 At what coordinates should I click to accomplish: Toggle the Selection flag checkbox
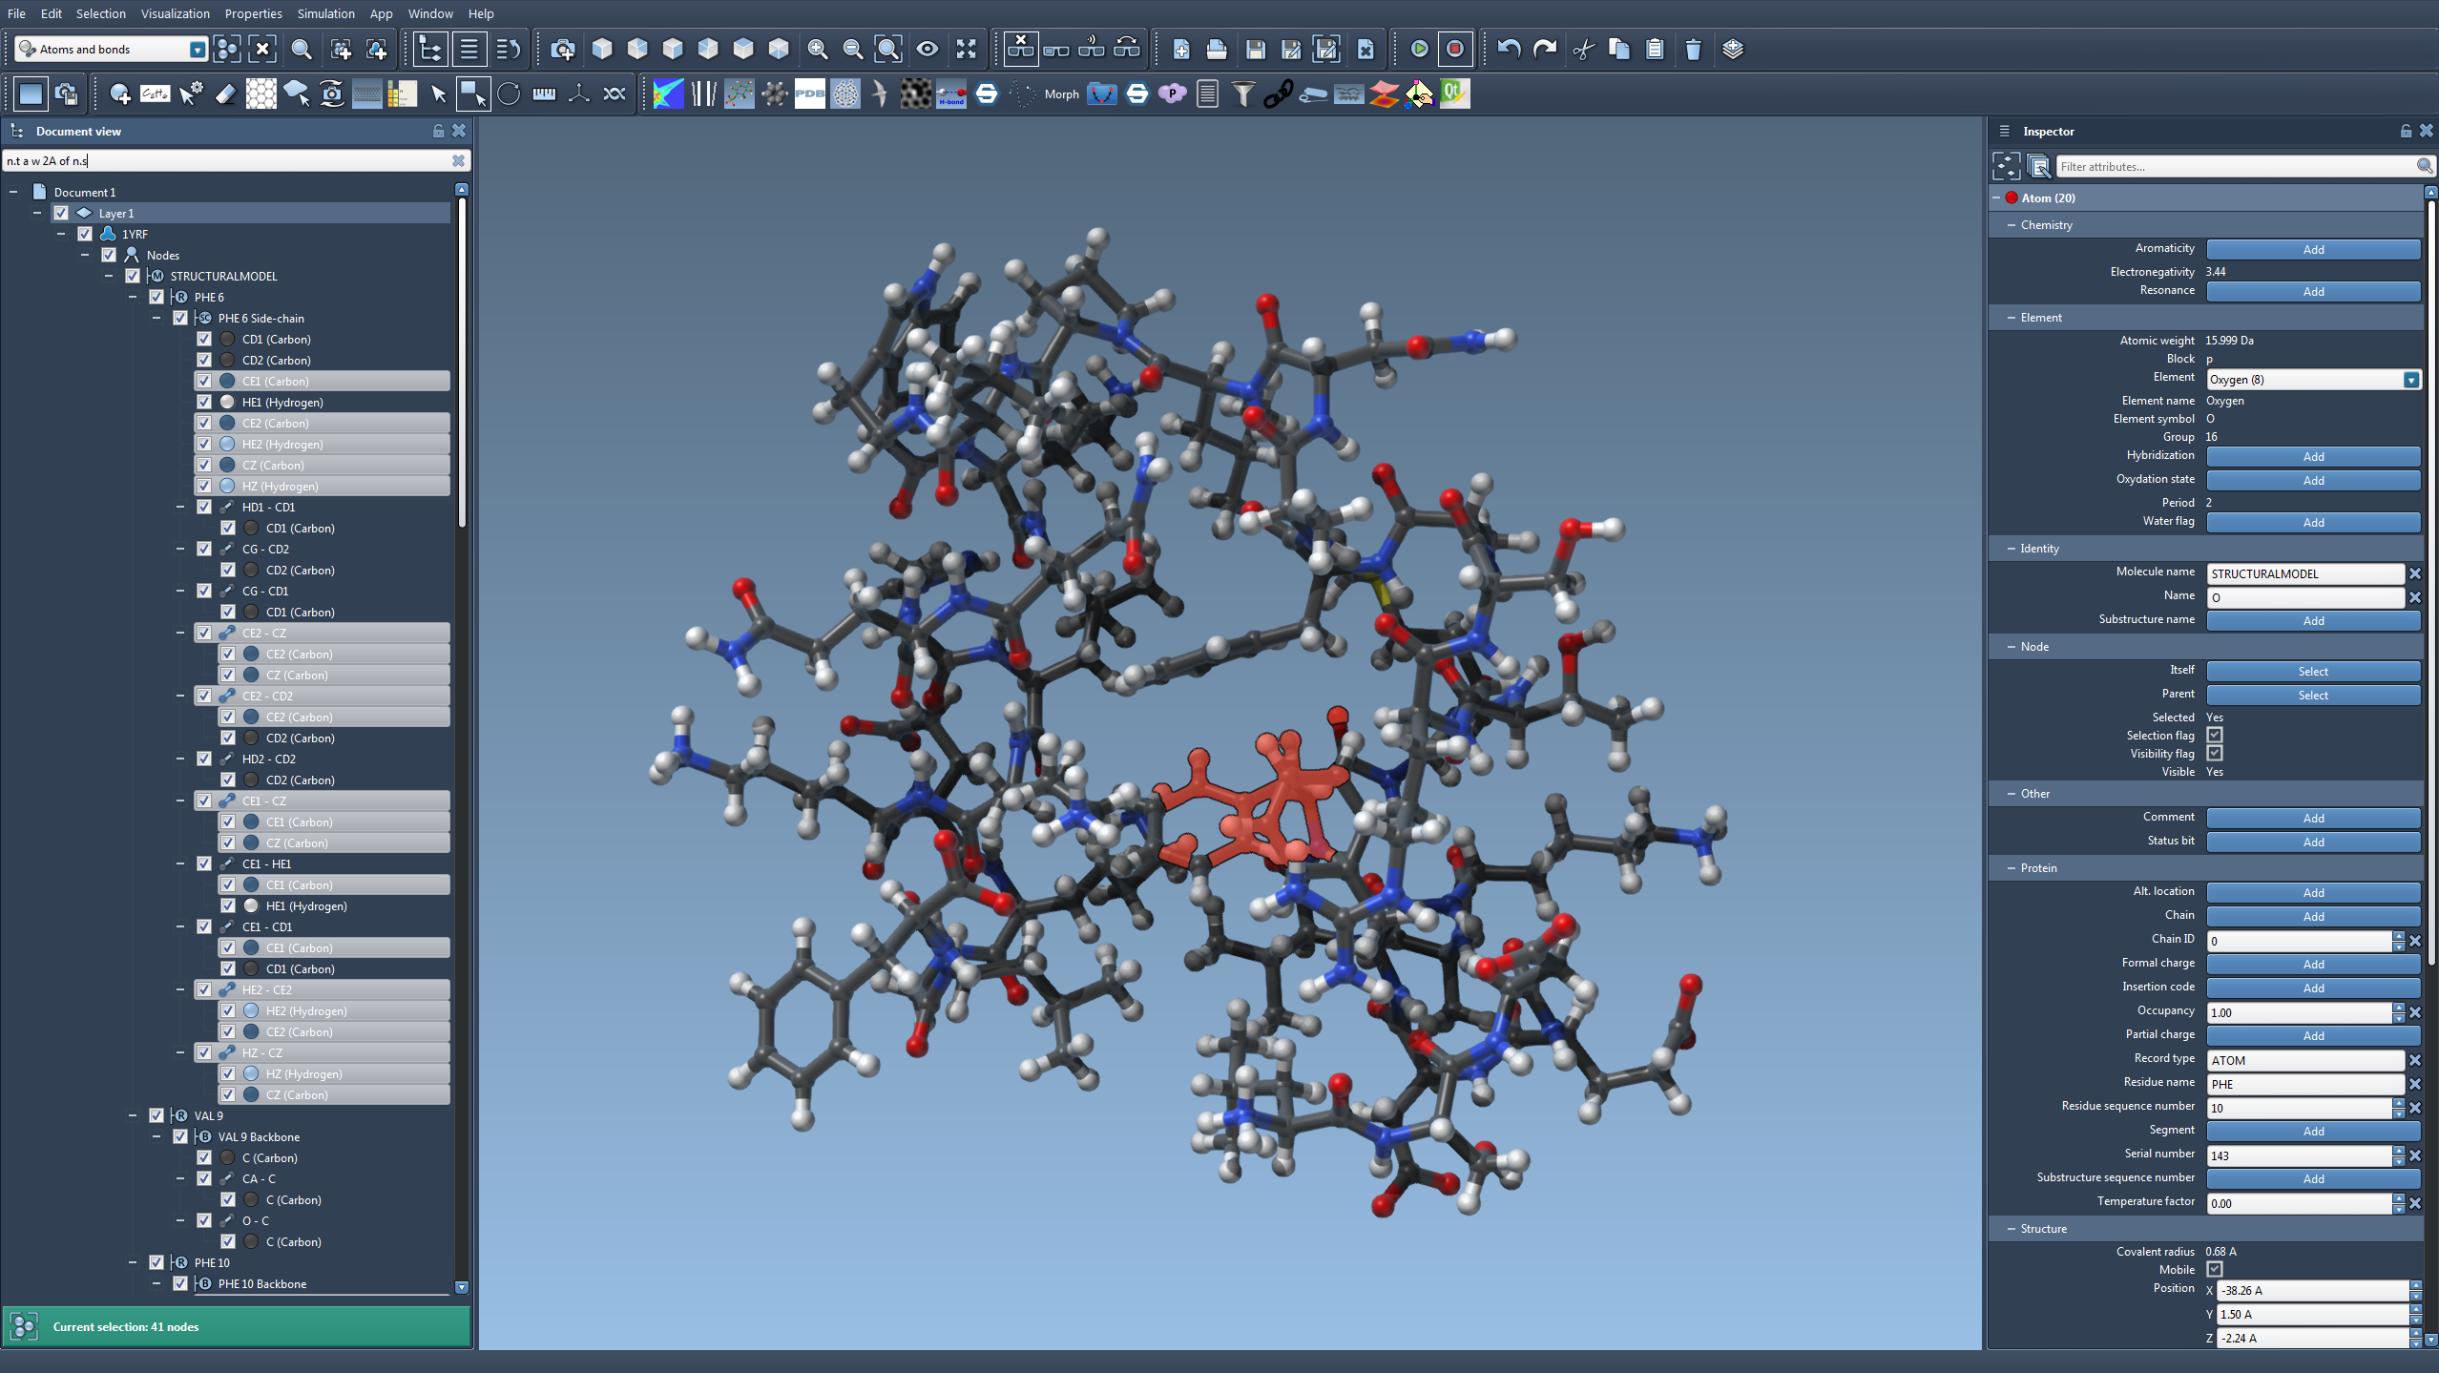coord(2215,735)
